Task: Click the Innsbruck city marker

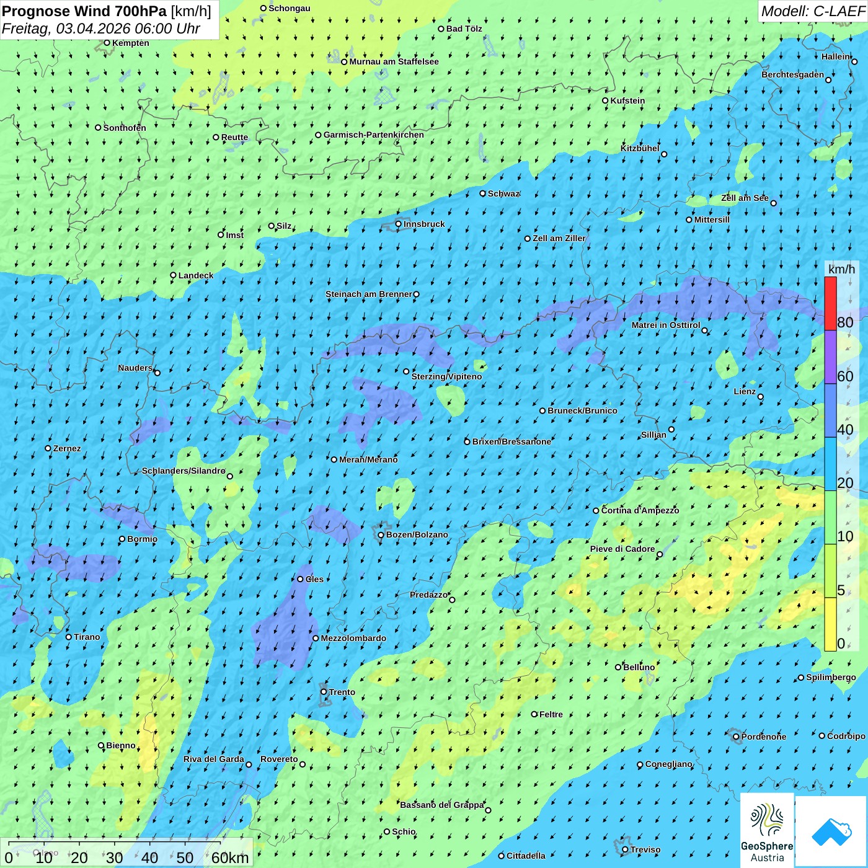Action: coord(399,224)
